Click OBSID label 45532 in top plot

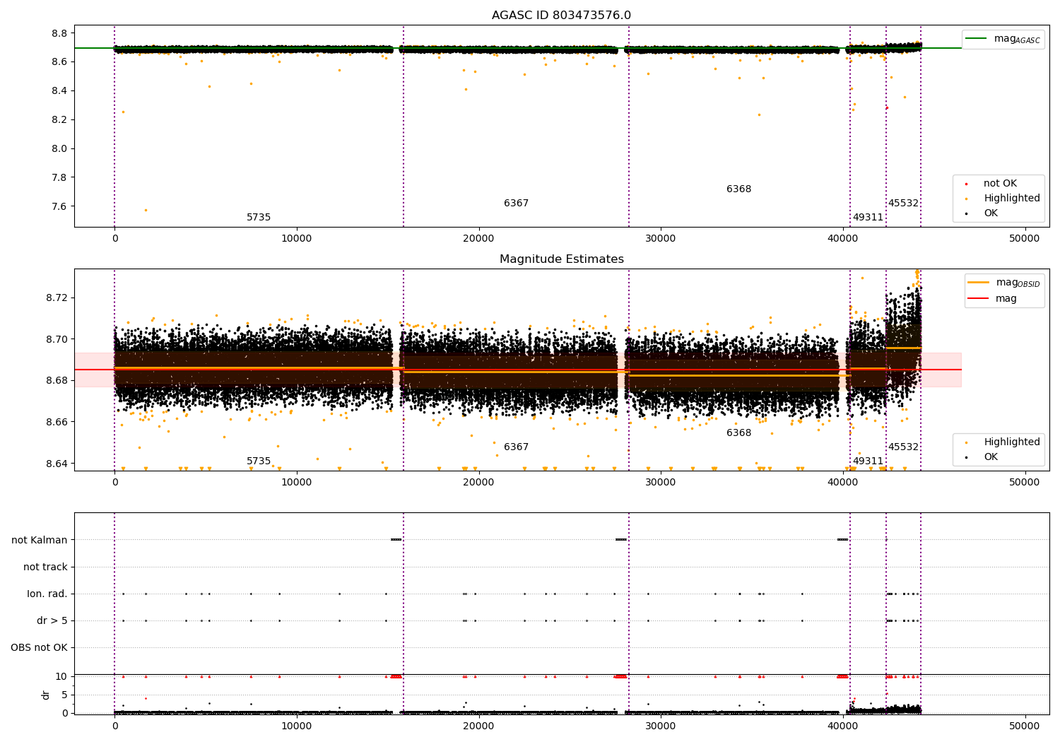pyautogui.click(x=903, y=204)
